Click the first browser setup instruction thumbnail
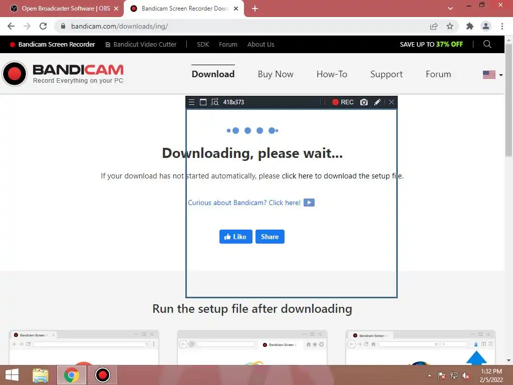This screenshot has width=513, height=385. tap(84, 347)
